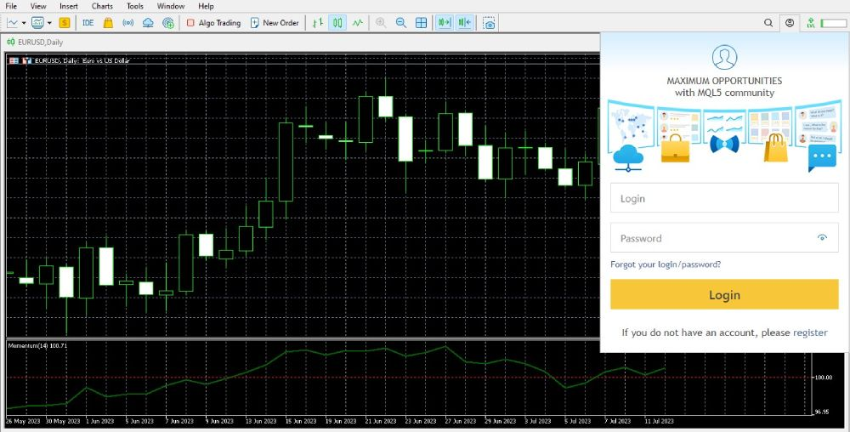The height and width of the screenshot is (432, 850).
Task: Click the search magnifier icon
Action: (x=768, y=23)
